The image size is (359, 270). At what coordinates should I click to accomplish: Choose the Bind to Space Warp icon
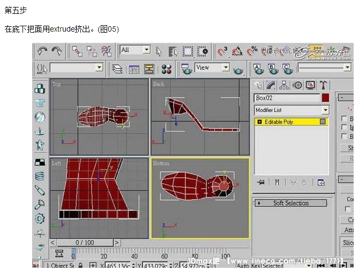(107, 51)
